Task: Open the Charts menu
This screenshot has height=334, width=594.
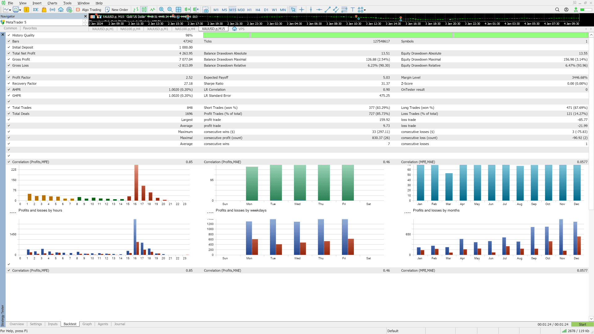Action: 52,3
